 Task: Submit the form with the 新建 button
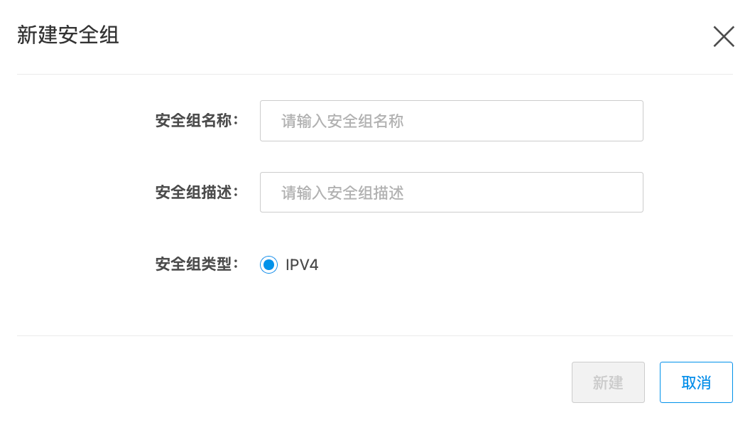[608, 382]
